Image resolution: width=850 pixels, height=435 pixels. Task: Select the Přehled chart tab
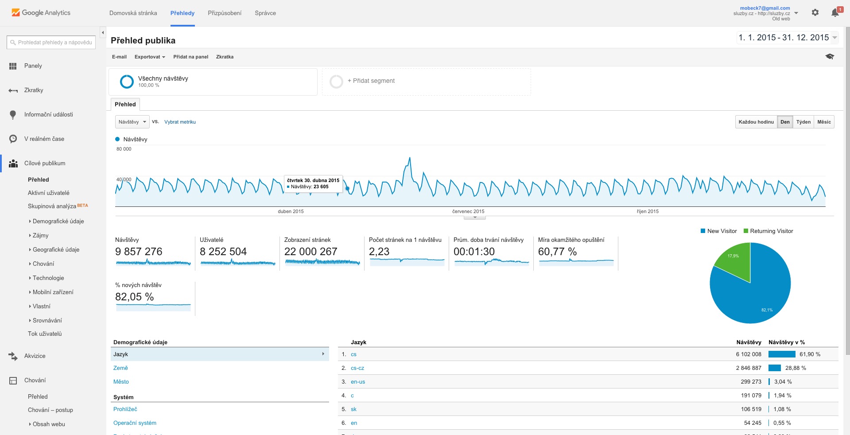pyautogui.click(x=125, y=104)
